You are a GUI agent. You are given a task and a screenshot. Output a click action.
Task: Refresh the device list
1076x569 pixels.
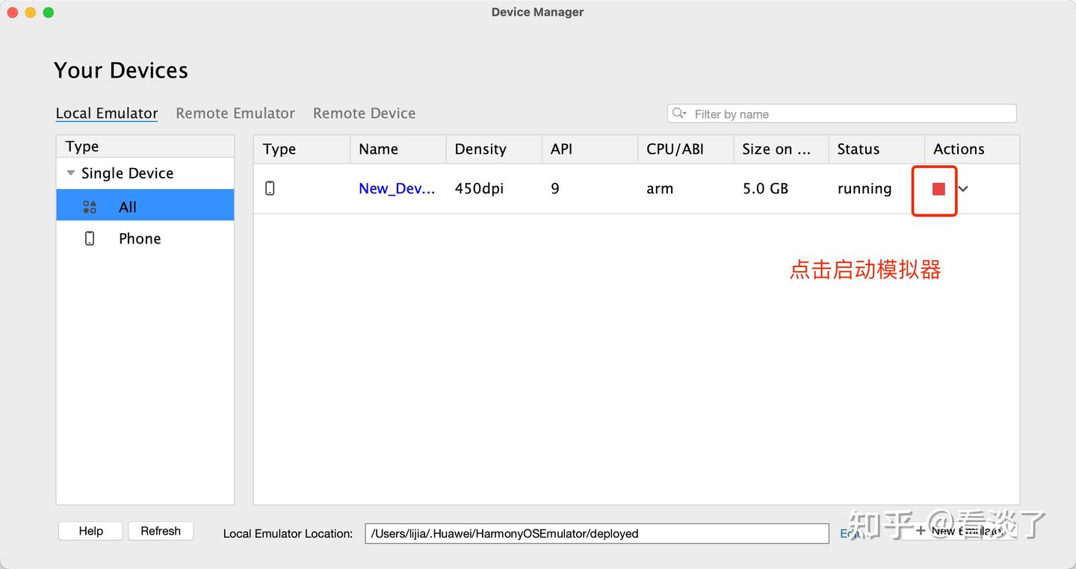(x=161, y=530)
